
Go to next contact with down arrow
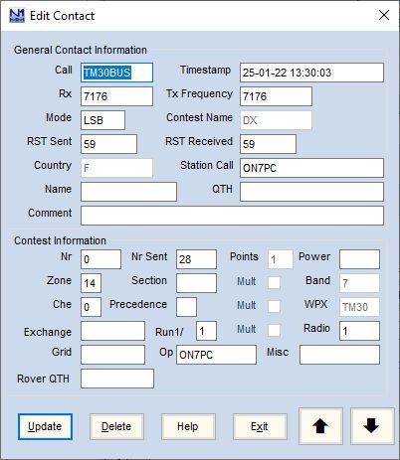pyautogui.click(x=372, y=426)
